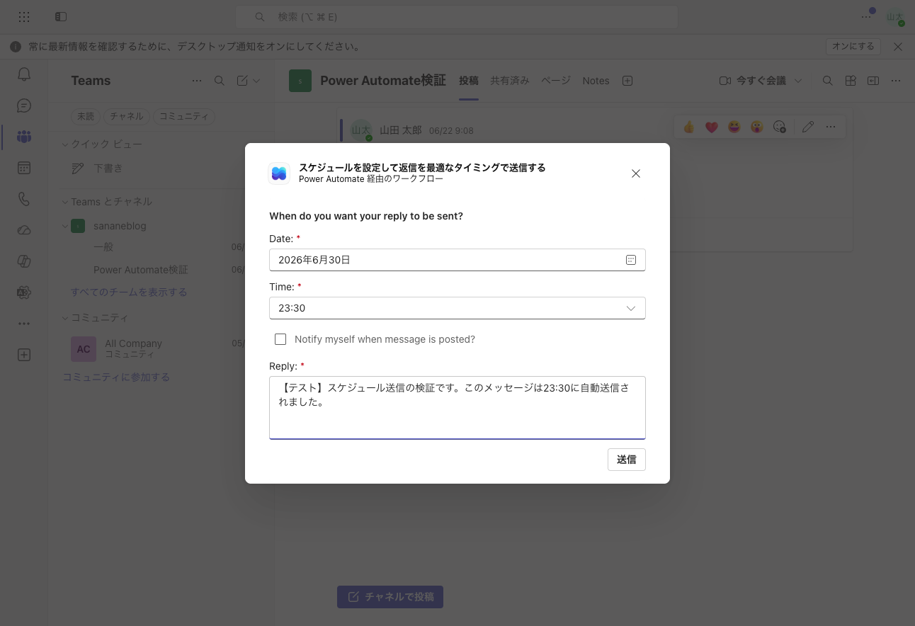React with heart emoji
This screenshot has width=915, height=626.
point(712,127)
